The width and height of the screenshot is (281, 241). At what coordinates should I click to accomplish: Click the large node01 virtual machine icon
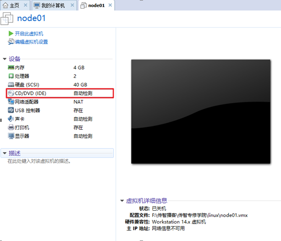[x=7, y=19]
